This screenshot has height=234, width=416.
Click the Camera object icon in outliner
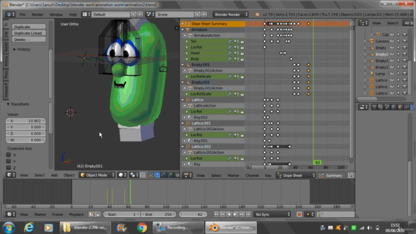pos(372,41)
